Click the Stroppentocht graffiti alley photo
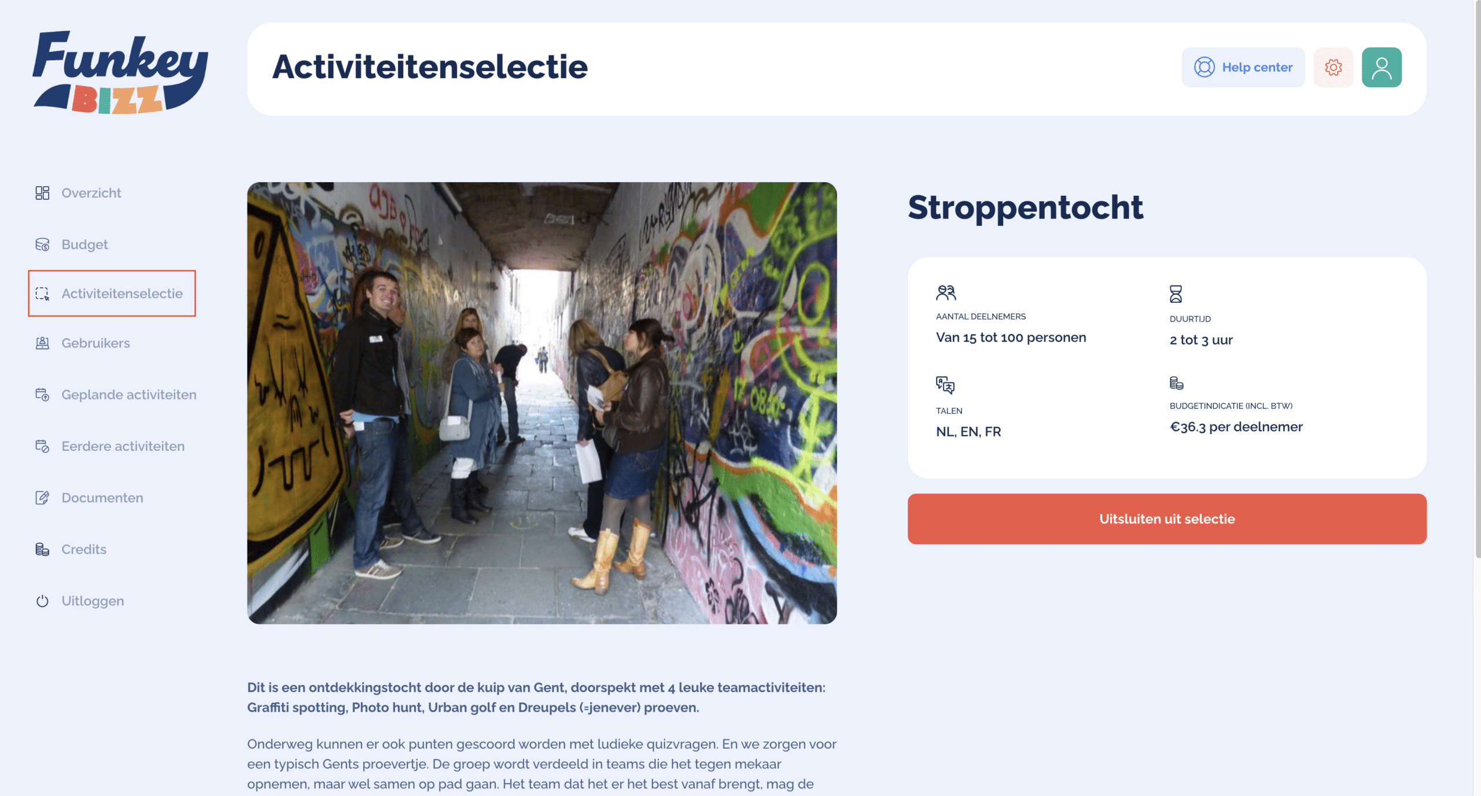This screenshot has width=1481, height=796. tap(541, 403)
